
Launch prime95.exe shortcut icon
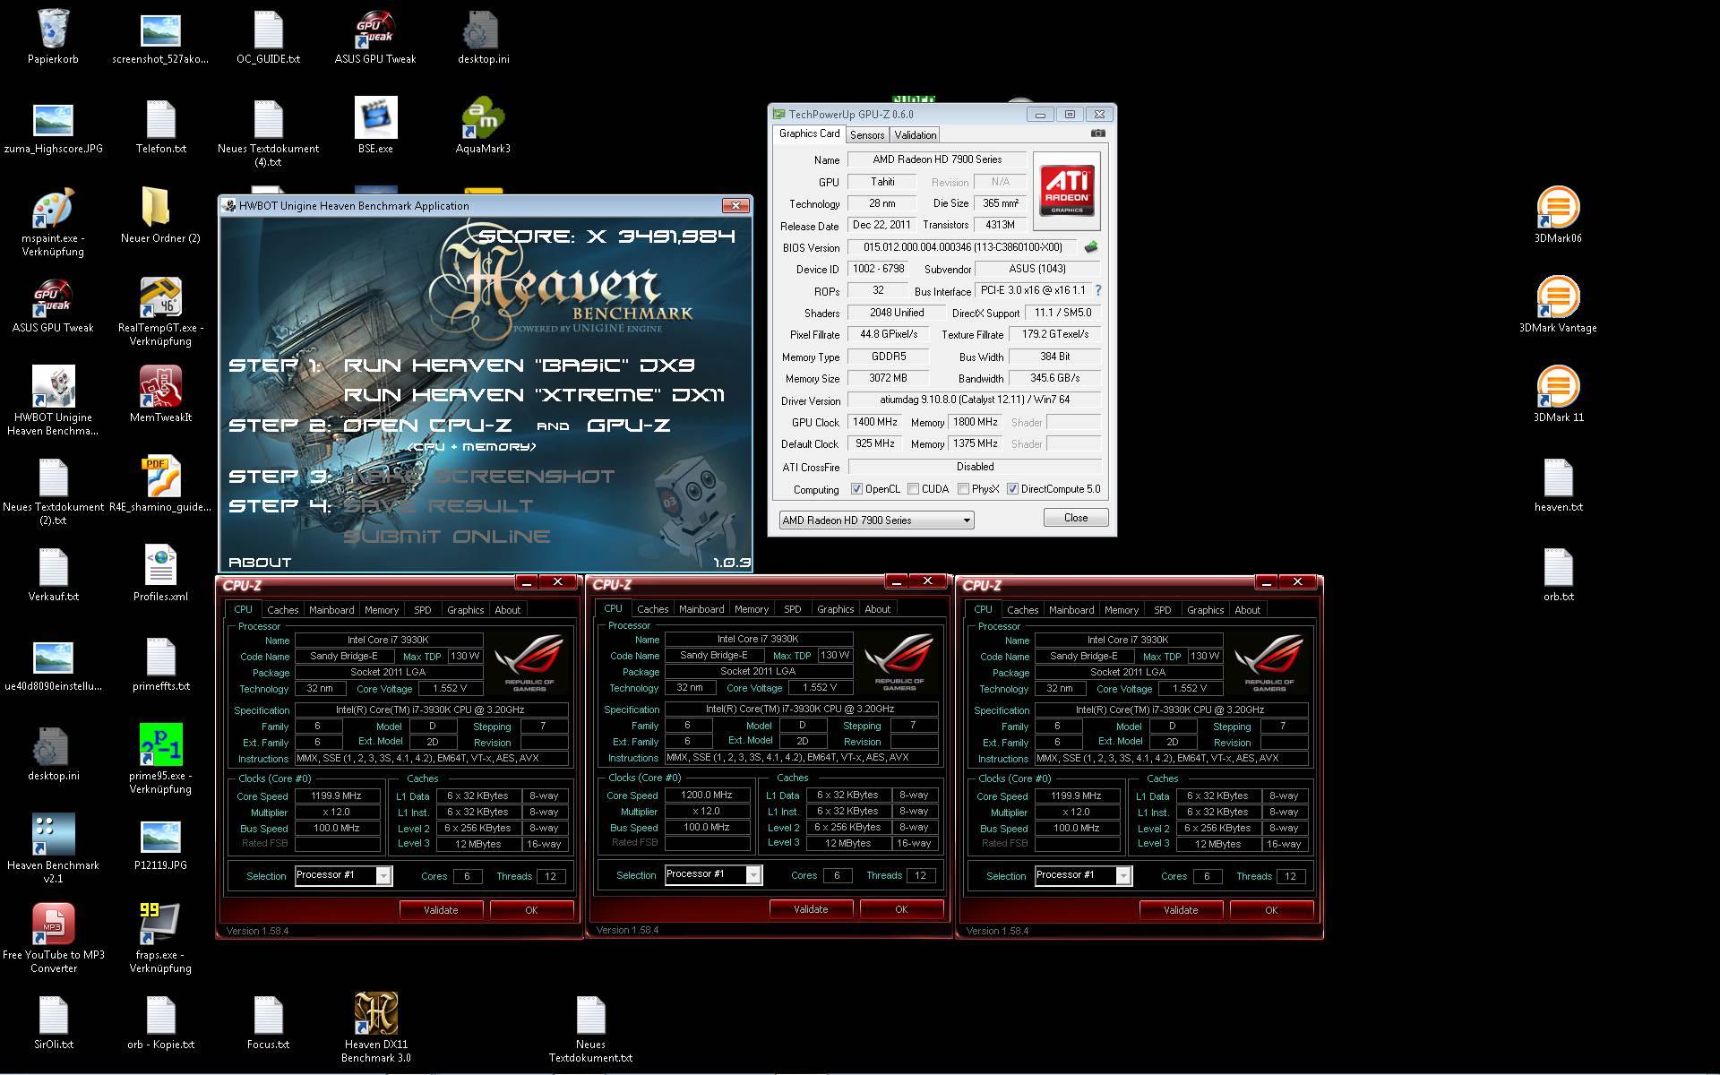[160, 745]
